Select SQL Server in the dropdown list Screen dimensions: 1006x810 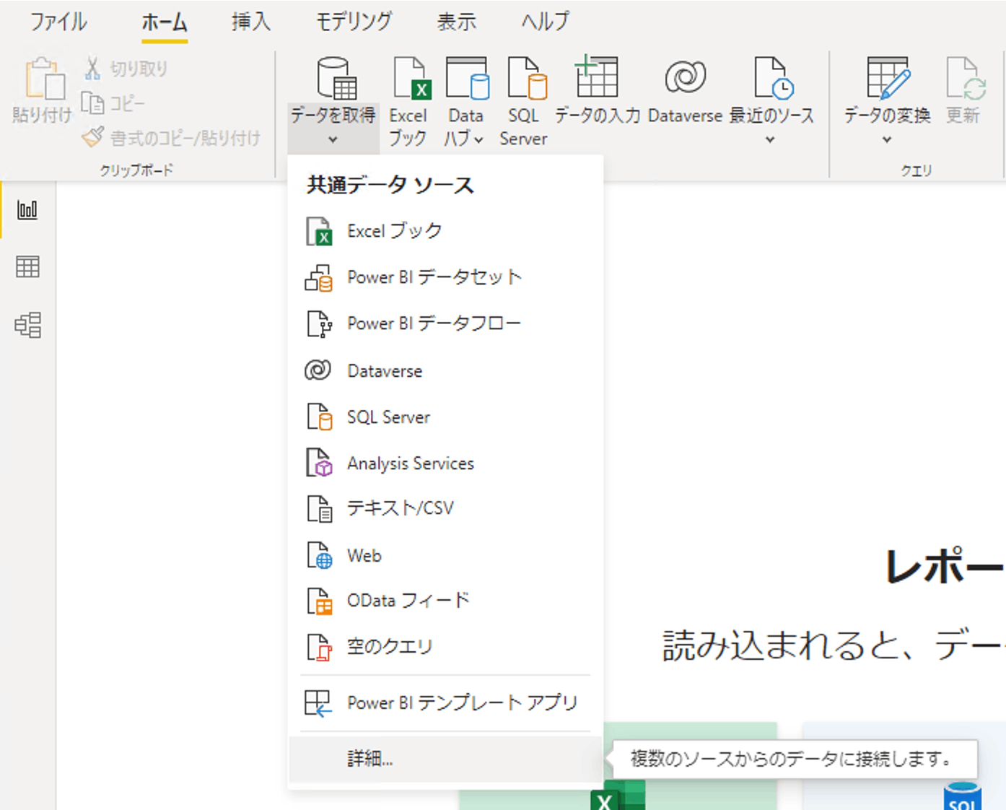coord(445,417)
